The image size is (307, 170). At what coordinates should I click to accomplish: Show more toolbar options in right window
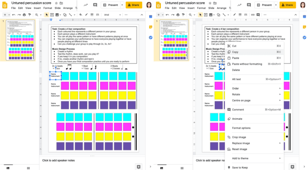pyautogui.click(x=265, y=15)
